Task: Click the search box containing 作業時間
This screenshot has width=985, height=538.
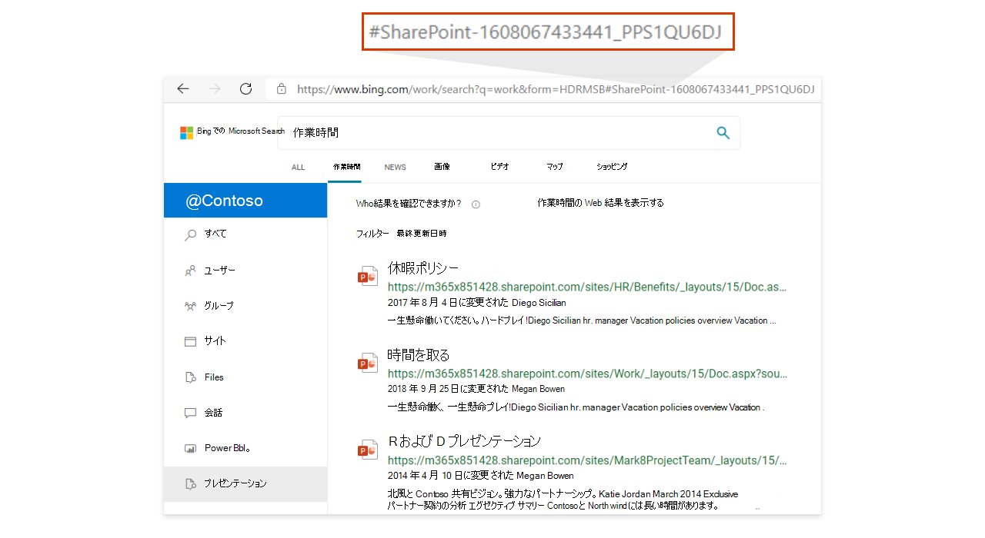Action: 508,133
